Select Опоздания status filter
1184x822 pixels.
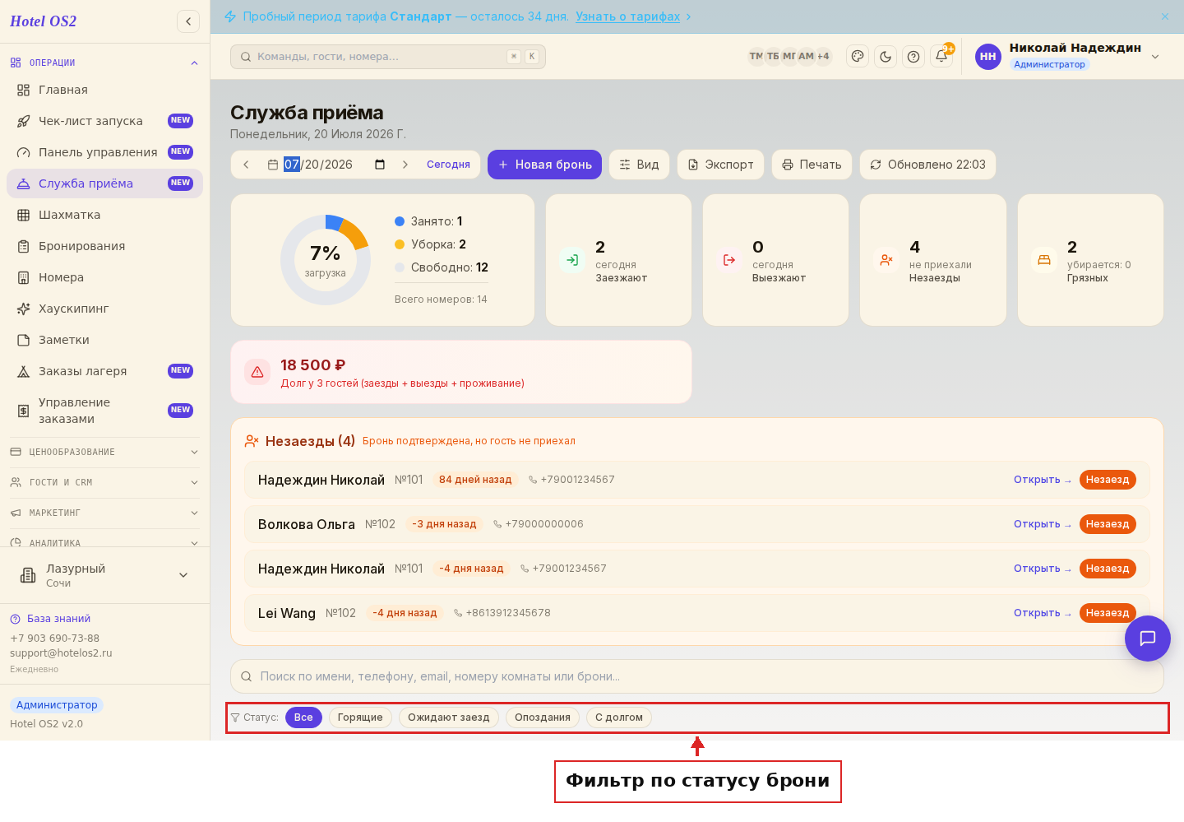tap(543, 718)
